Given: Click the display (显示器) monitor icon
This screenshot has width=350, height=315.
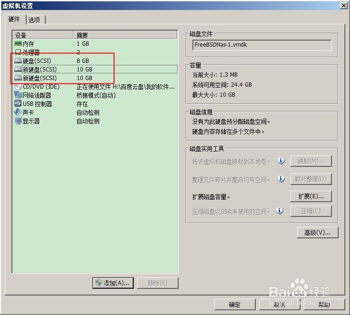Looking at the screenshot, I should [18, 121].
